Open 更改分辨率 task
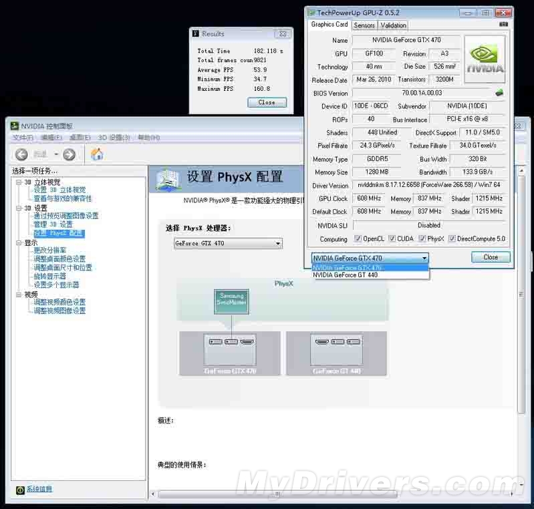This screenshot has width=534, height=509. 49,250
